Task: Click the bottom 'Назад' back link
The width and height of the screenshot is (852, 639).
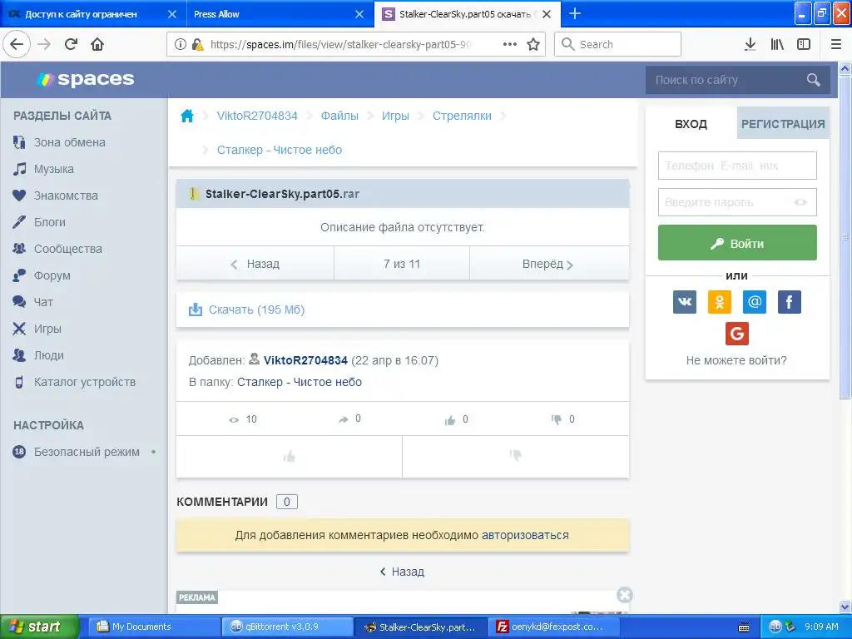Action: (x=402, y=572)
